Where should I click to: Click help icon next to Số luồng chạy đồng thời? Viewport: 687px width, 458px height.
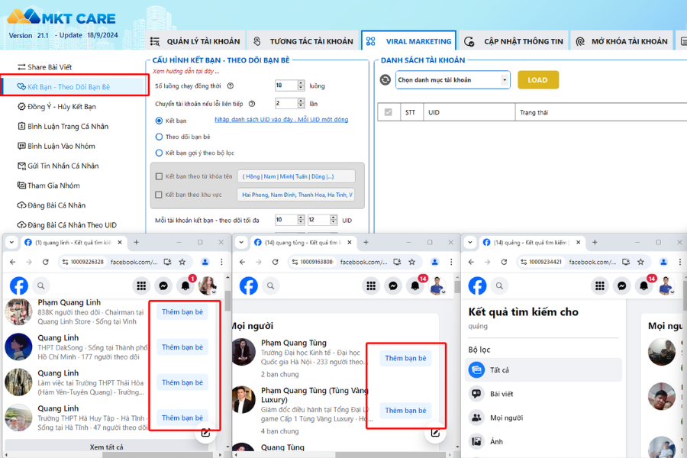(x=231, y=85)
